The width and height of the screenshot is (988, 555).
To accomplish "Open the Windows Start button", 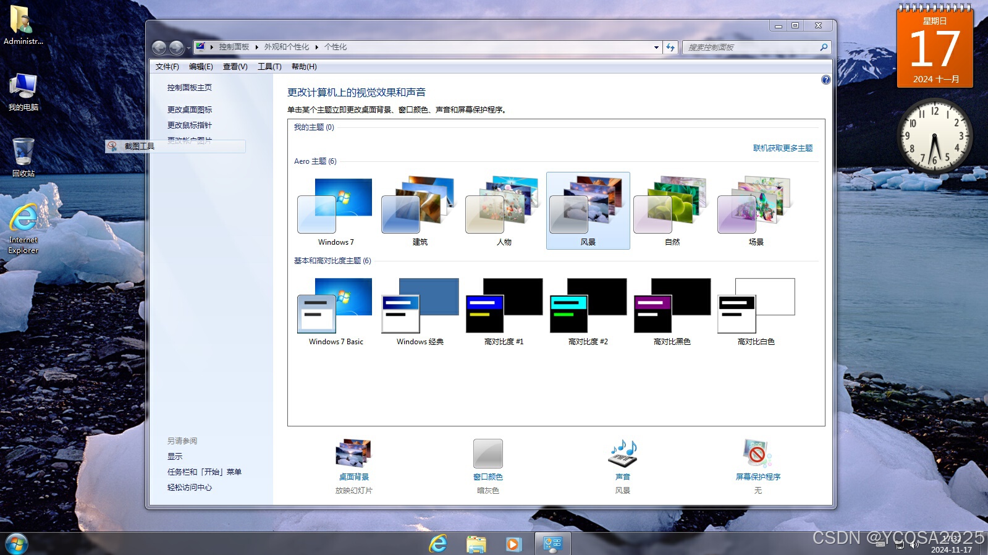I will pos(17,544).
